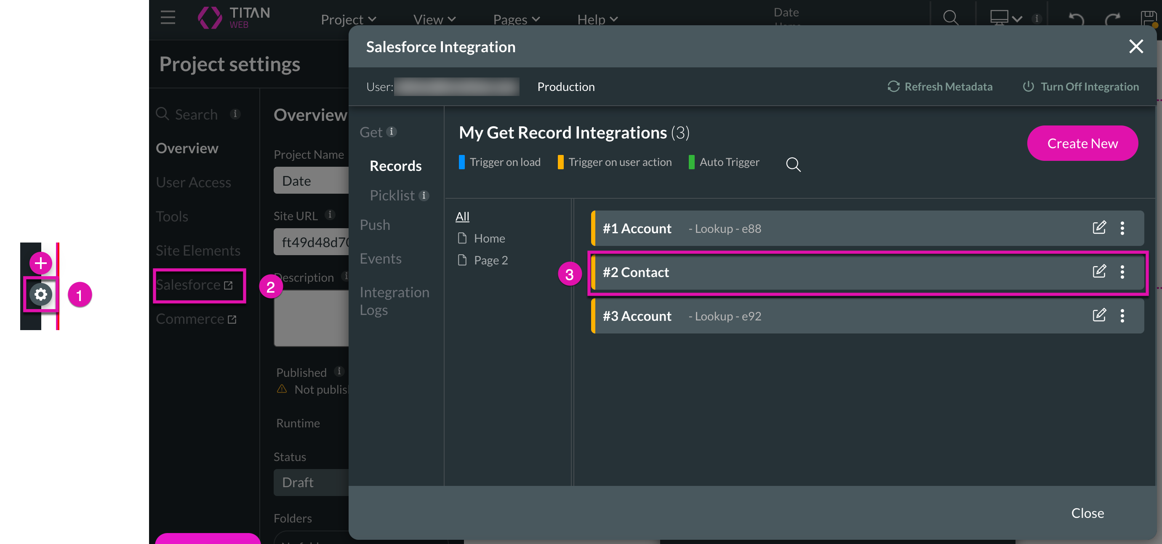Select User Access in settings sidebar
The width and height of the screenshot is (1162, 544).
(x=193, y=182)
